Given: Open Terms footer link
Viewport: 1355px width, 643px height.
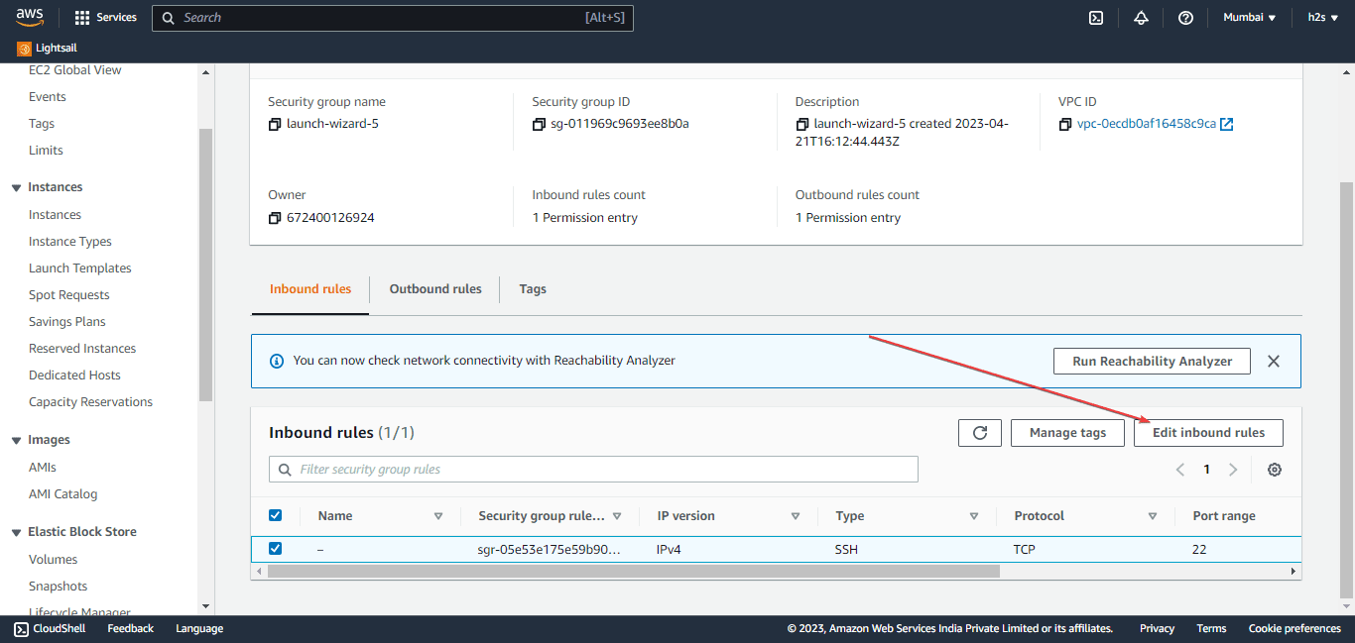Looking at the screenshot, I should click(x=1211, y=628).
